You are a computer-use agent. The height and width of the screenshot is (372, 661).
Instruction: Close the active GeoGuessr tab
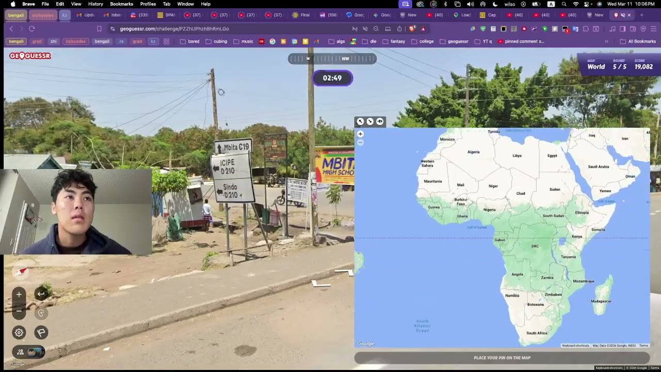pyautogui.click(x=629, y=15)
